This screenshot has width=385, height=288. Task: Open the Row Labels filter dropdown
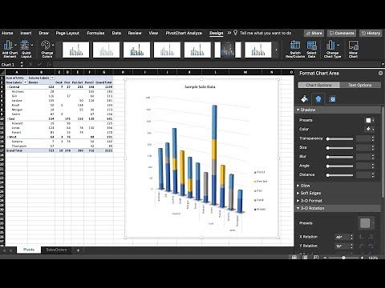[26, 82]
